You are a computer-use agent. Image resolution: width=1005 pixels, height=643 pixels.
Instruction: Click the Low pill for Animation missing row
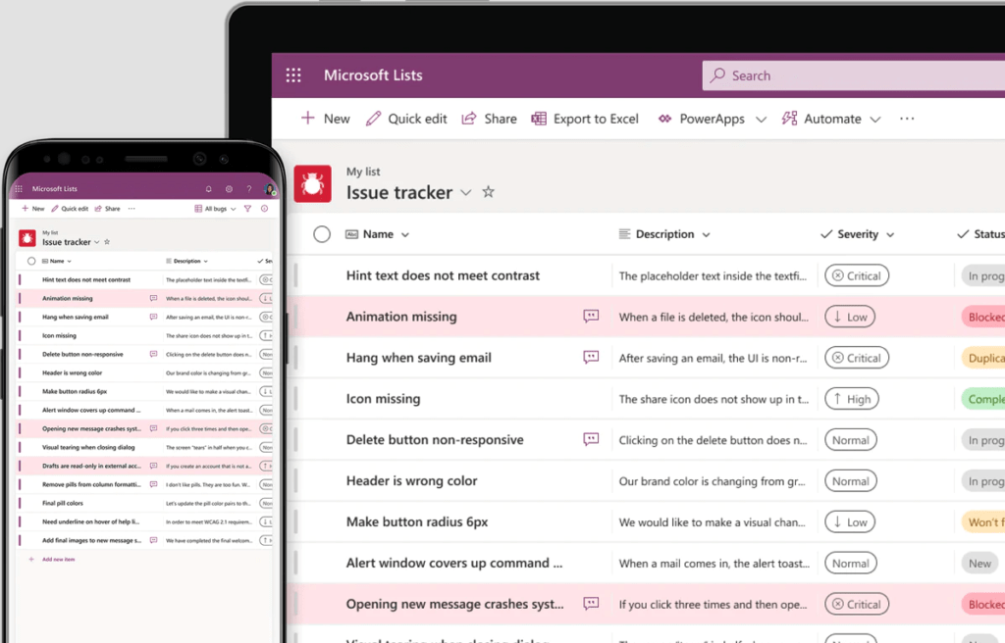pos(850,317)
